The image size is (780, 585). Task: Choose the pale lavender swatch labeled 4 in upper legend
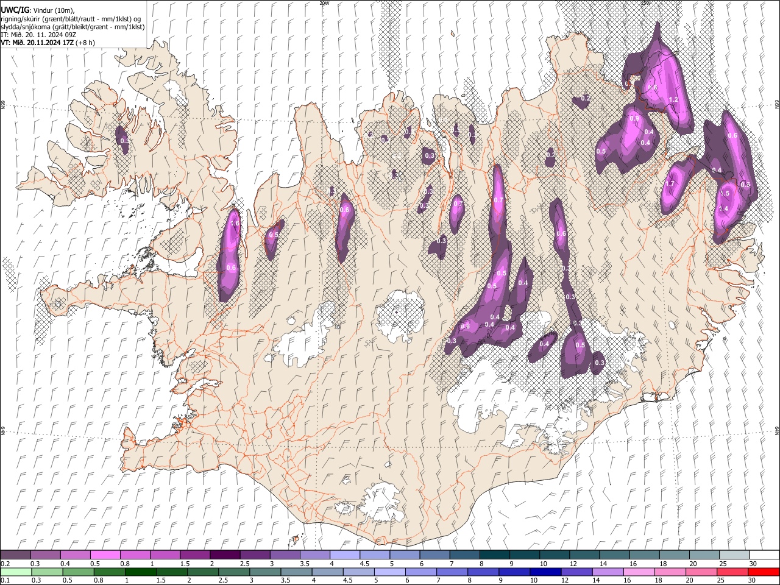pos(344,555)
